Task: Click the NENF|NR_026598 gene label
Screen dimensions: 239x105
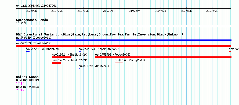Action: tap(27, 87)
